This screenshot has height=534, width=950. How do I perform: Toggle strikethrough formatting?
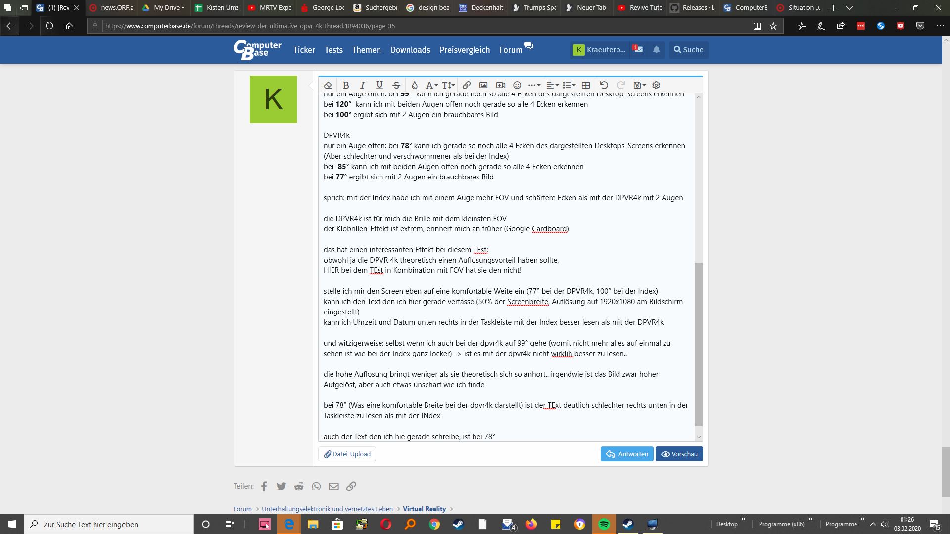point(396,85)
